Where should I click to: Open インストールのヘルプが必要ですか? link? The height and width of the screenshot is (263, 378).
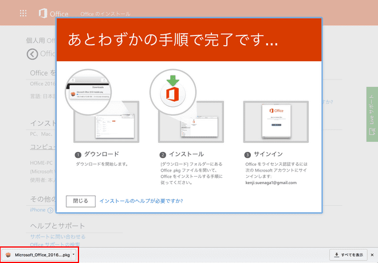pos(141,201)
